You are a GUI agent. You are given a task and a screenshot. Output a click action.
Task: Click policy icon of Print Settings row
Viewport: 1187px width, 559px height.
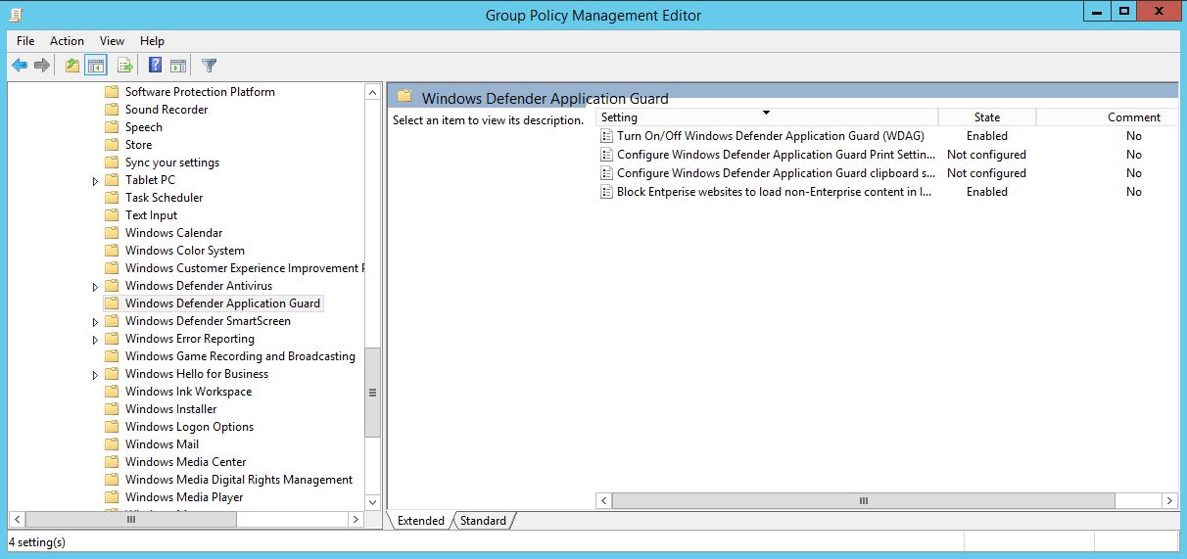coord(607,155)
